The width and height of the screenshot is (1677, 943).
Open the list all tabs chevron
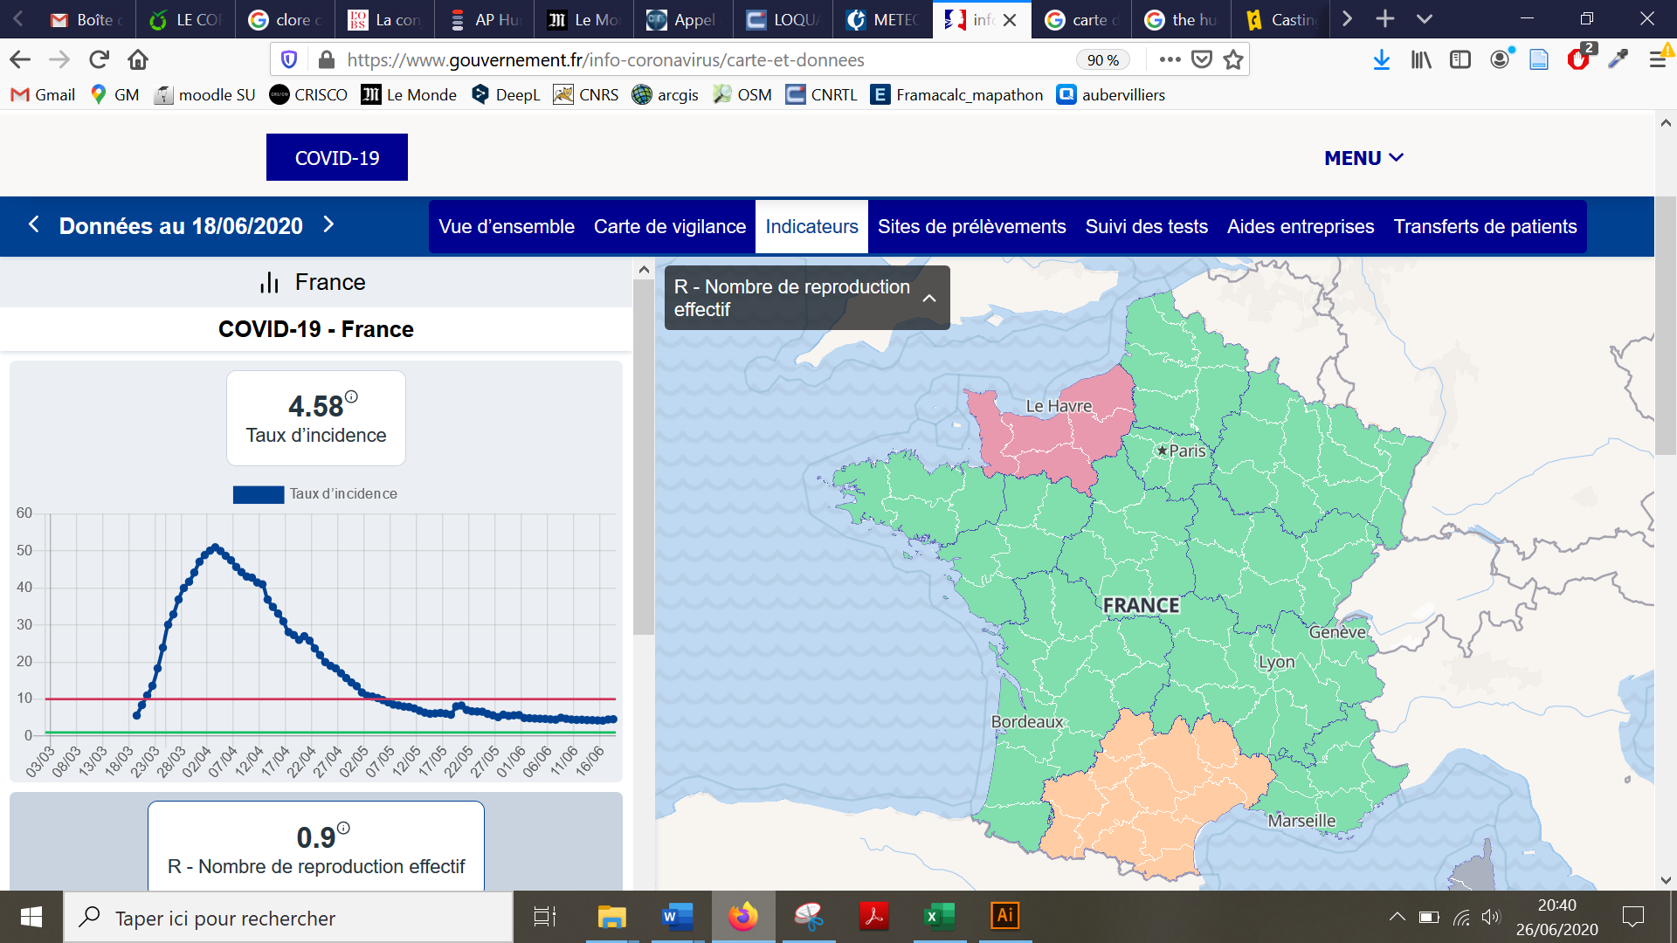(x=1425, y=19)
